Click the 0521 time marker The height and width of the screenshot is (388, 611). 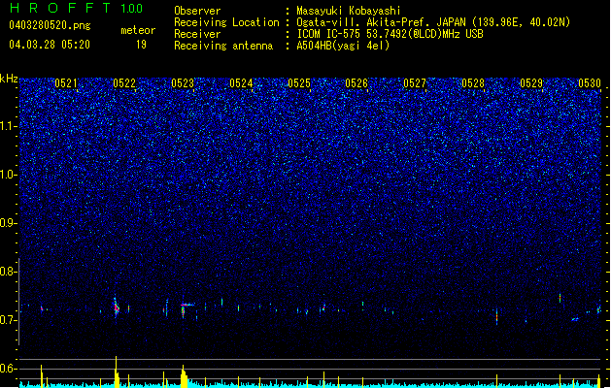66,82
